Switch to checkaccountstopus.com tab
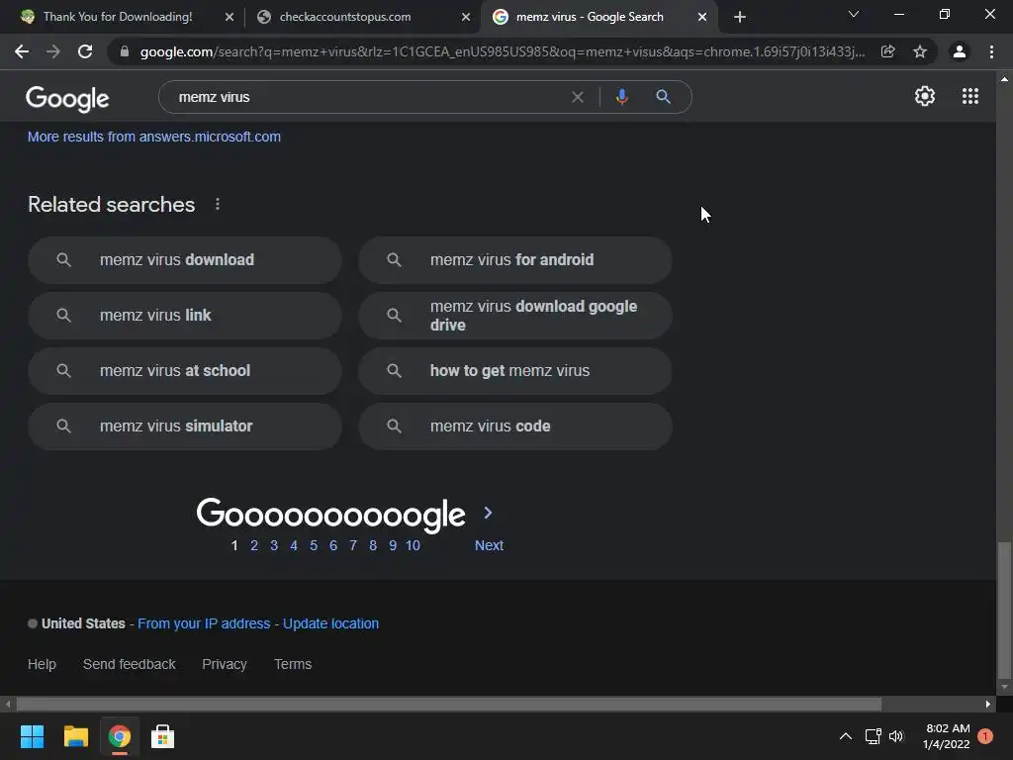 click(345, 17)
